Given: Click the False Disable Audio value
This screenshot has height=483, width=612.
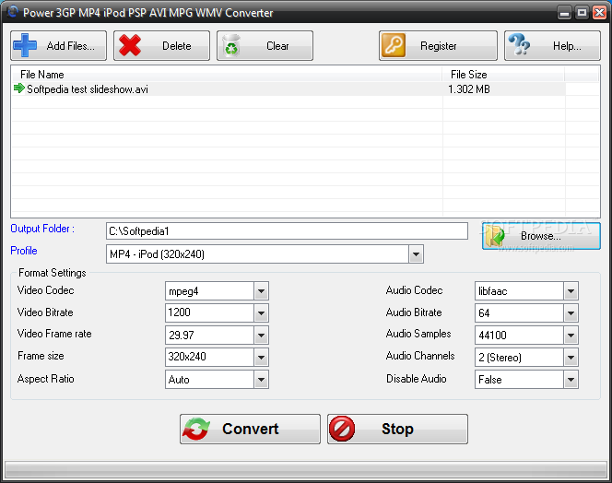Looking at the screenshot, I should tap(490, 380).
